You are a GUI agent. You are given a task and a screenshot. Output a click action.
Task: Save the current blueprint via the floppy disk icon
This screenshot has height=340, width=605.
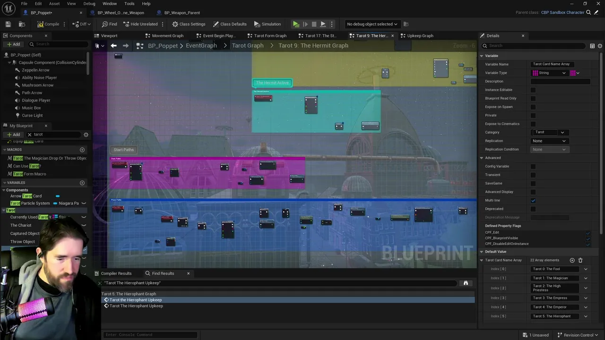click(x=8, y=24)
